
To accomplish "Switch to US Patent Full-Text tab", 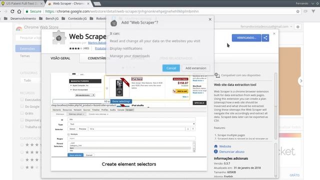I will [x=22, y=3].
